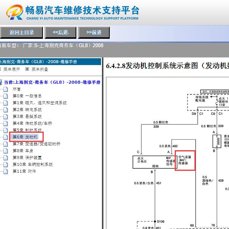Click the 返回主目录 button
Image resolution: width=229 pixels, height=229 pixels.
pos(22,32)
